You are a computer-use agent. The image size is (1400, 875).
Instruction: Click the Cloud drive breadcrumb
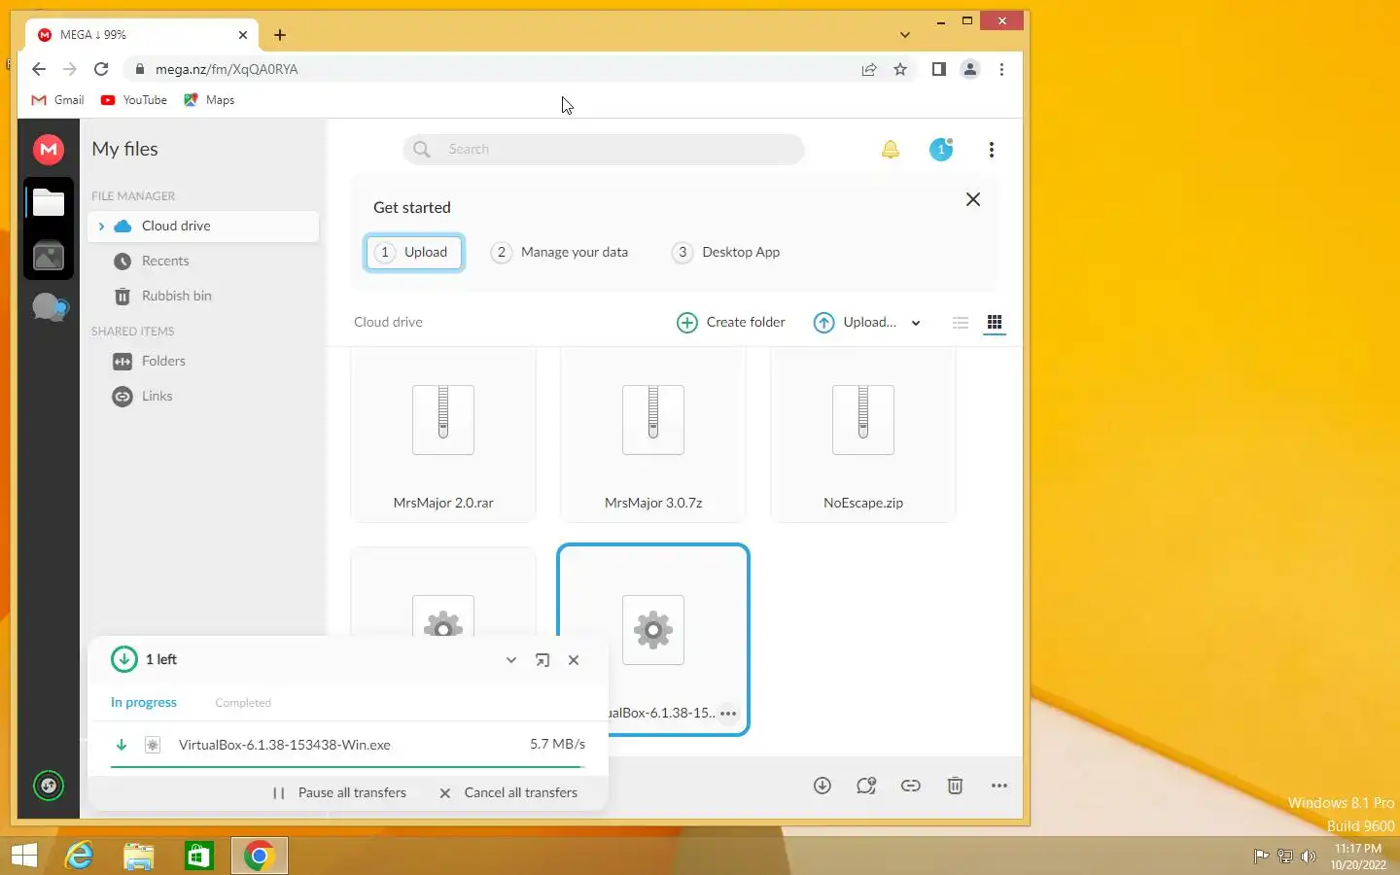pyautogui.click(x=388, y=323)
